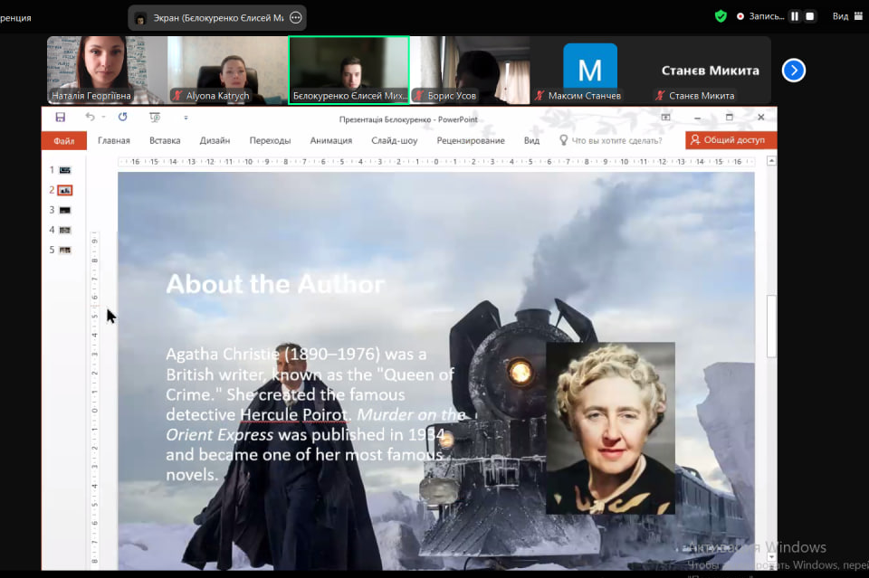This screenshot has height=578, width=869.
Task: Click muted mic icon beside Станєв Микита name label
Action: pos(660,96)
